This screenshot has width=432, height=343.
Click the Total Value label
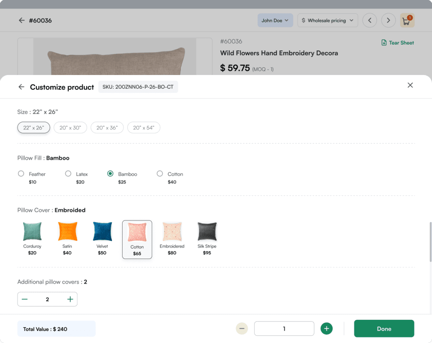click(56, 328)
